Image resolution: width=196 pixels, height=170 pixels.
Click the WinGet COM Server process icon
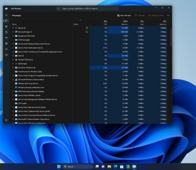click(x=16, y=60)
